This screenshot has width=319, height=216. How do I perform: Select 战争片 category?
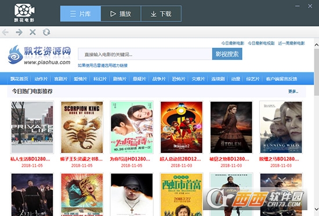tap(159, 79)
